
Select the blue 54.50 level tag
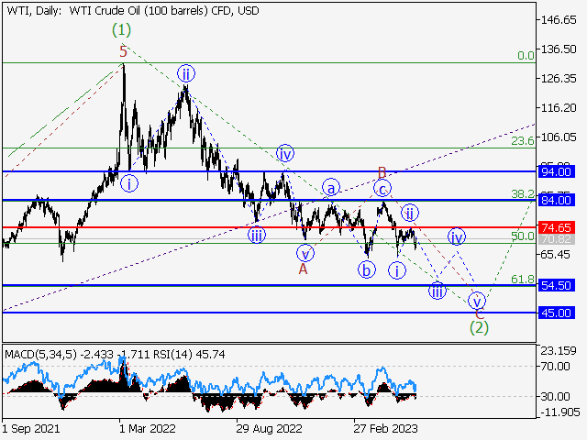[557, 285]
